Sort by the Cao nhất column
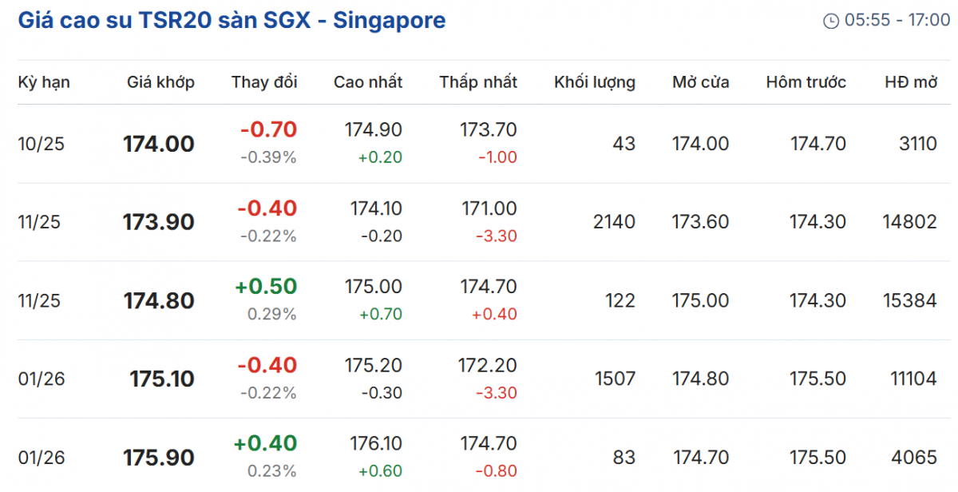The height and width of the screenshot is (492, 958). pos(368,82)
